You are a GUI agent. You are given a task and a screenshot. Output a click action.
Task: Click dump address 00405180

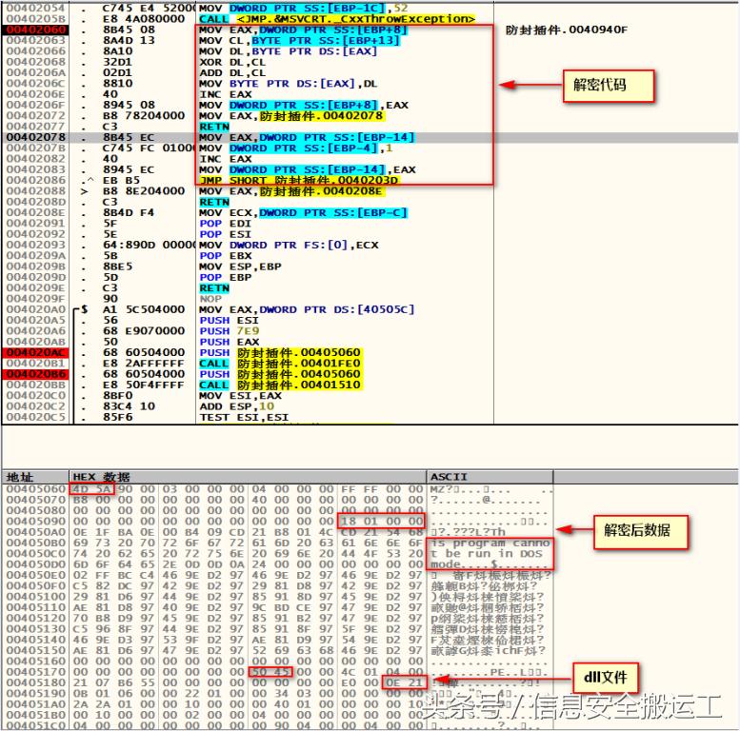36,682
